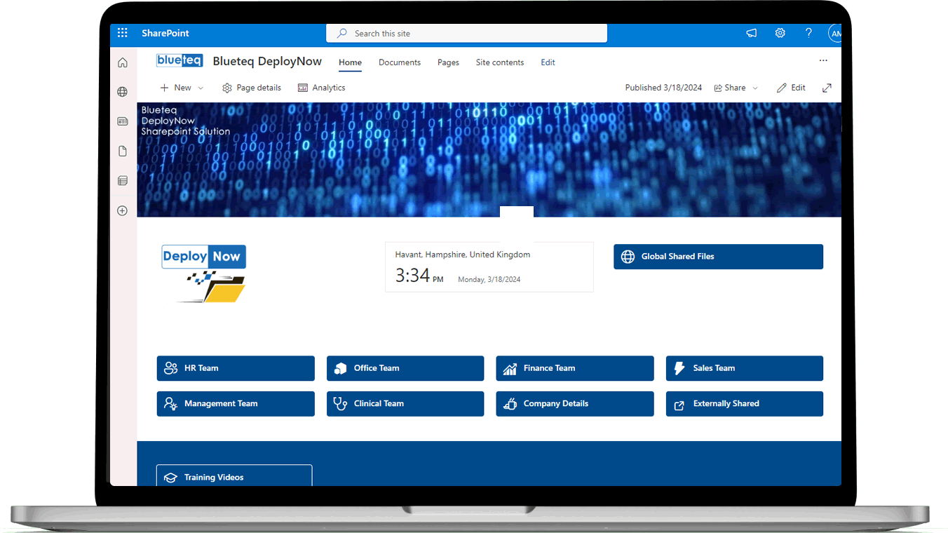Image resolution: width=948 pixels, height=533 pixels.
Task: Click the New button in command bar
Action: [175, 88]
